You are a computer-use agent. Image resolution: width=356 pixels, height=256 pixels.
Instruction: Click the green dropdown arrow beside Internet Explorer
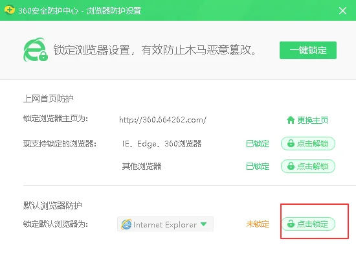click(x=204, y=224)
